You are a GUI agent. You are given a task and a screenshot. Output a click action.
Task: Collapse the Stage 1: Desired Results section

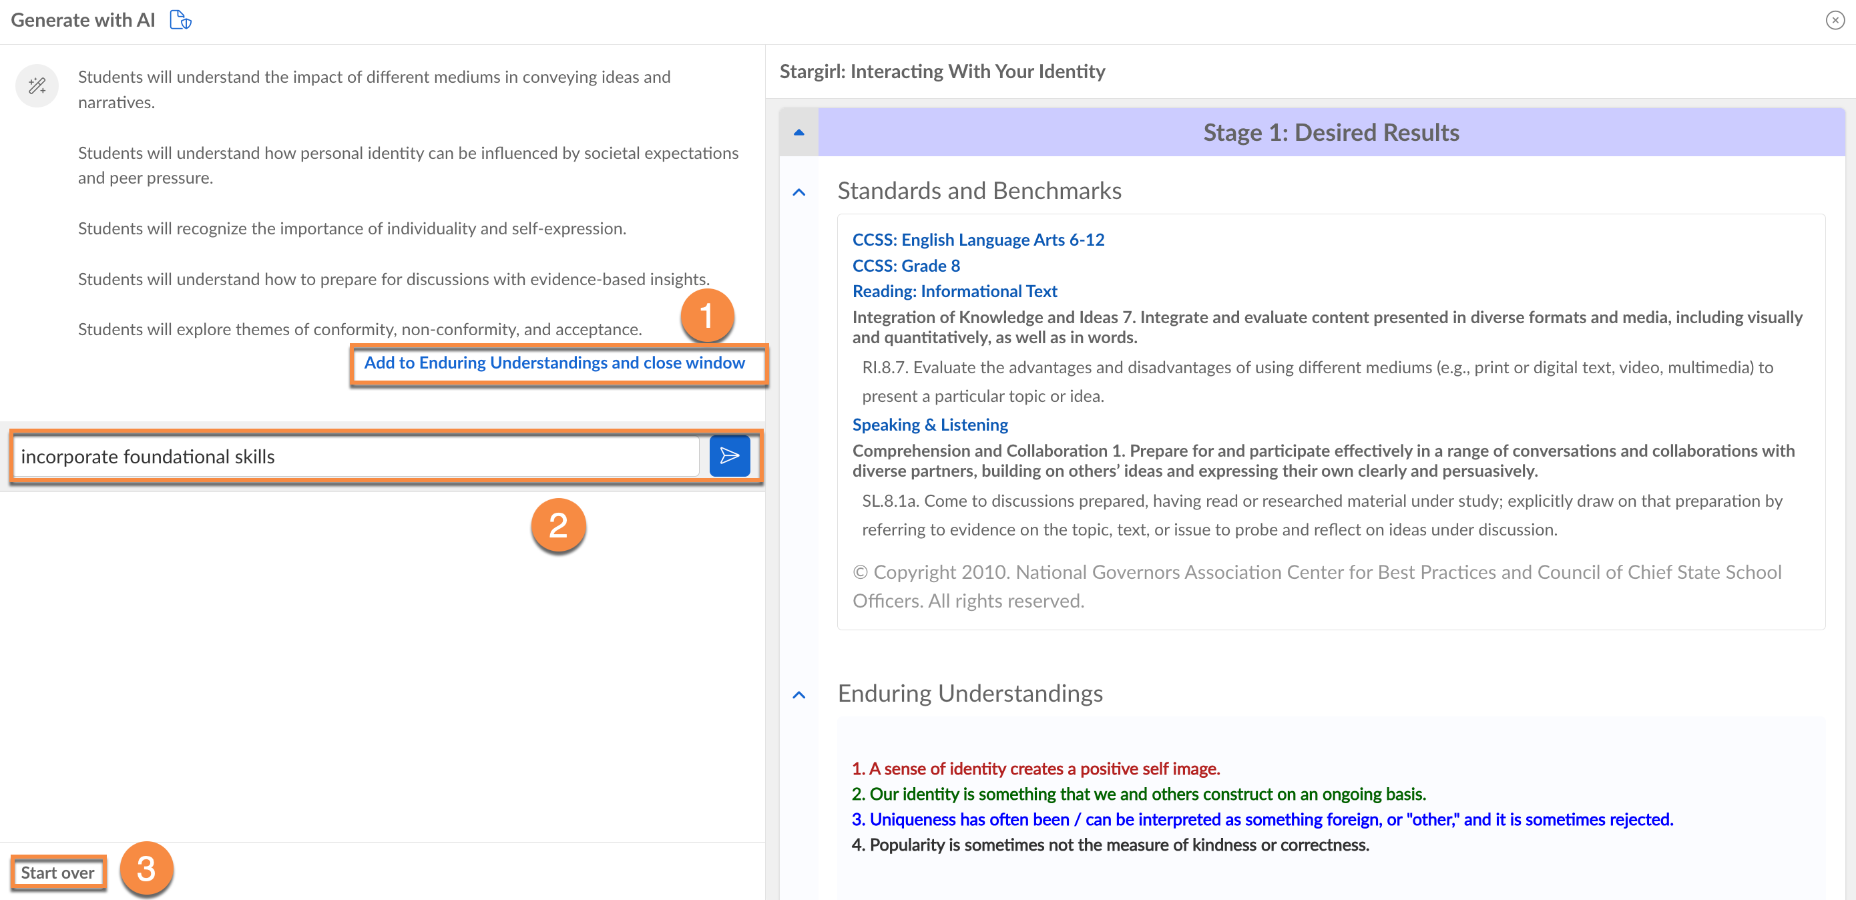(x=798, y=133)
